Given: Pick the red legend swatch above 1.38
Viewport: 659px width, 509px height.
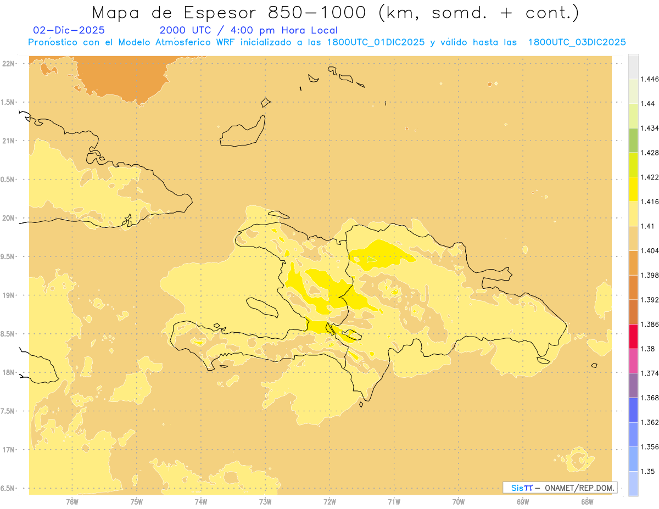Looking at the screenshot, I should click(x=633, y=336).
